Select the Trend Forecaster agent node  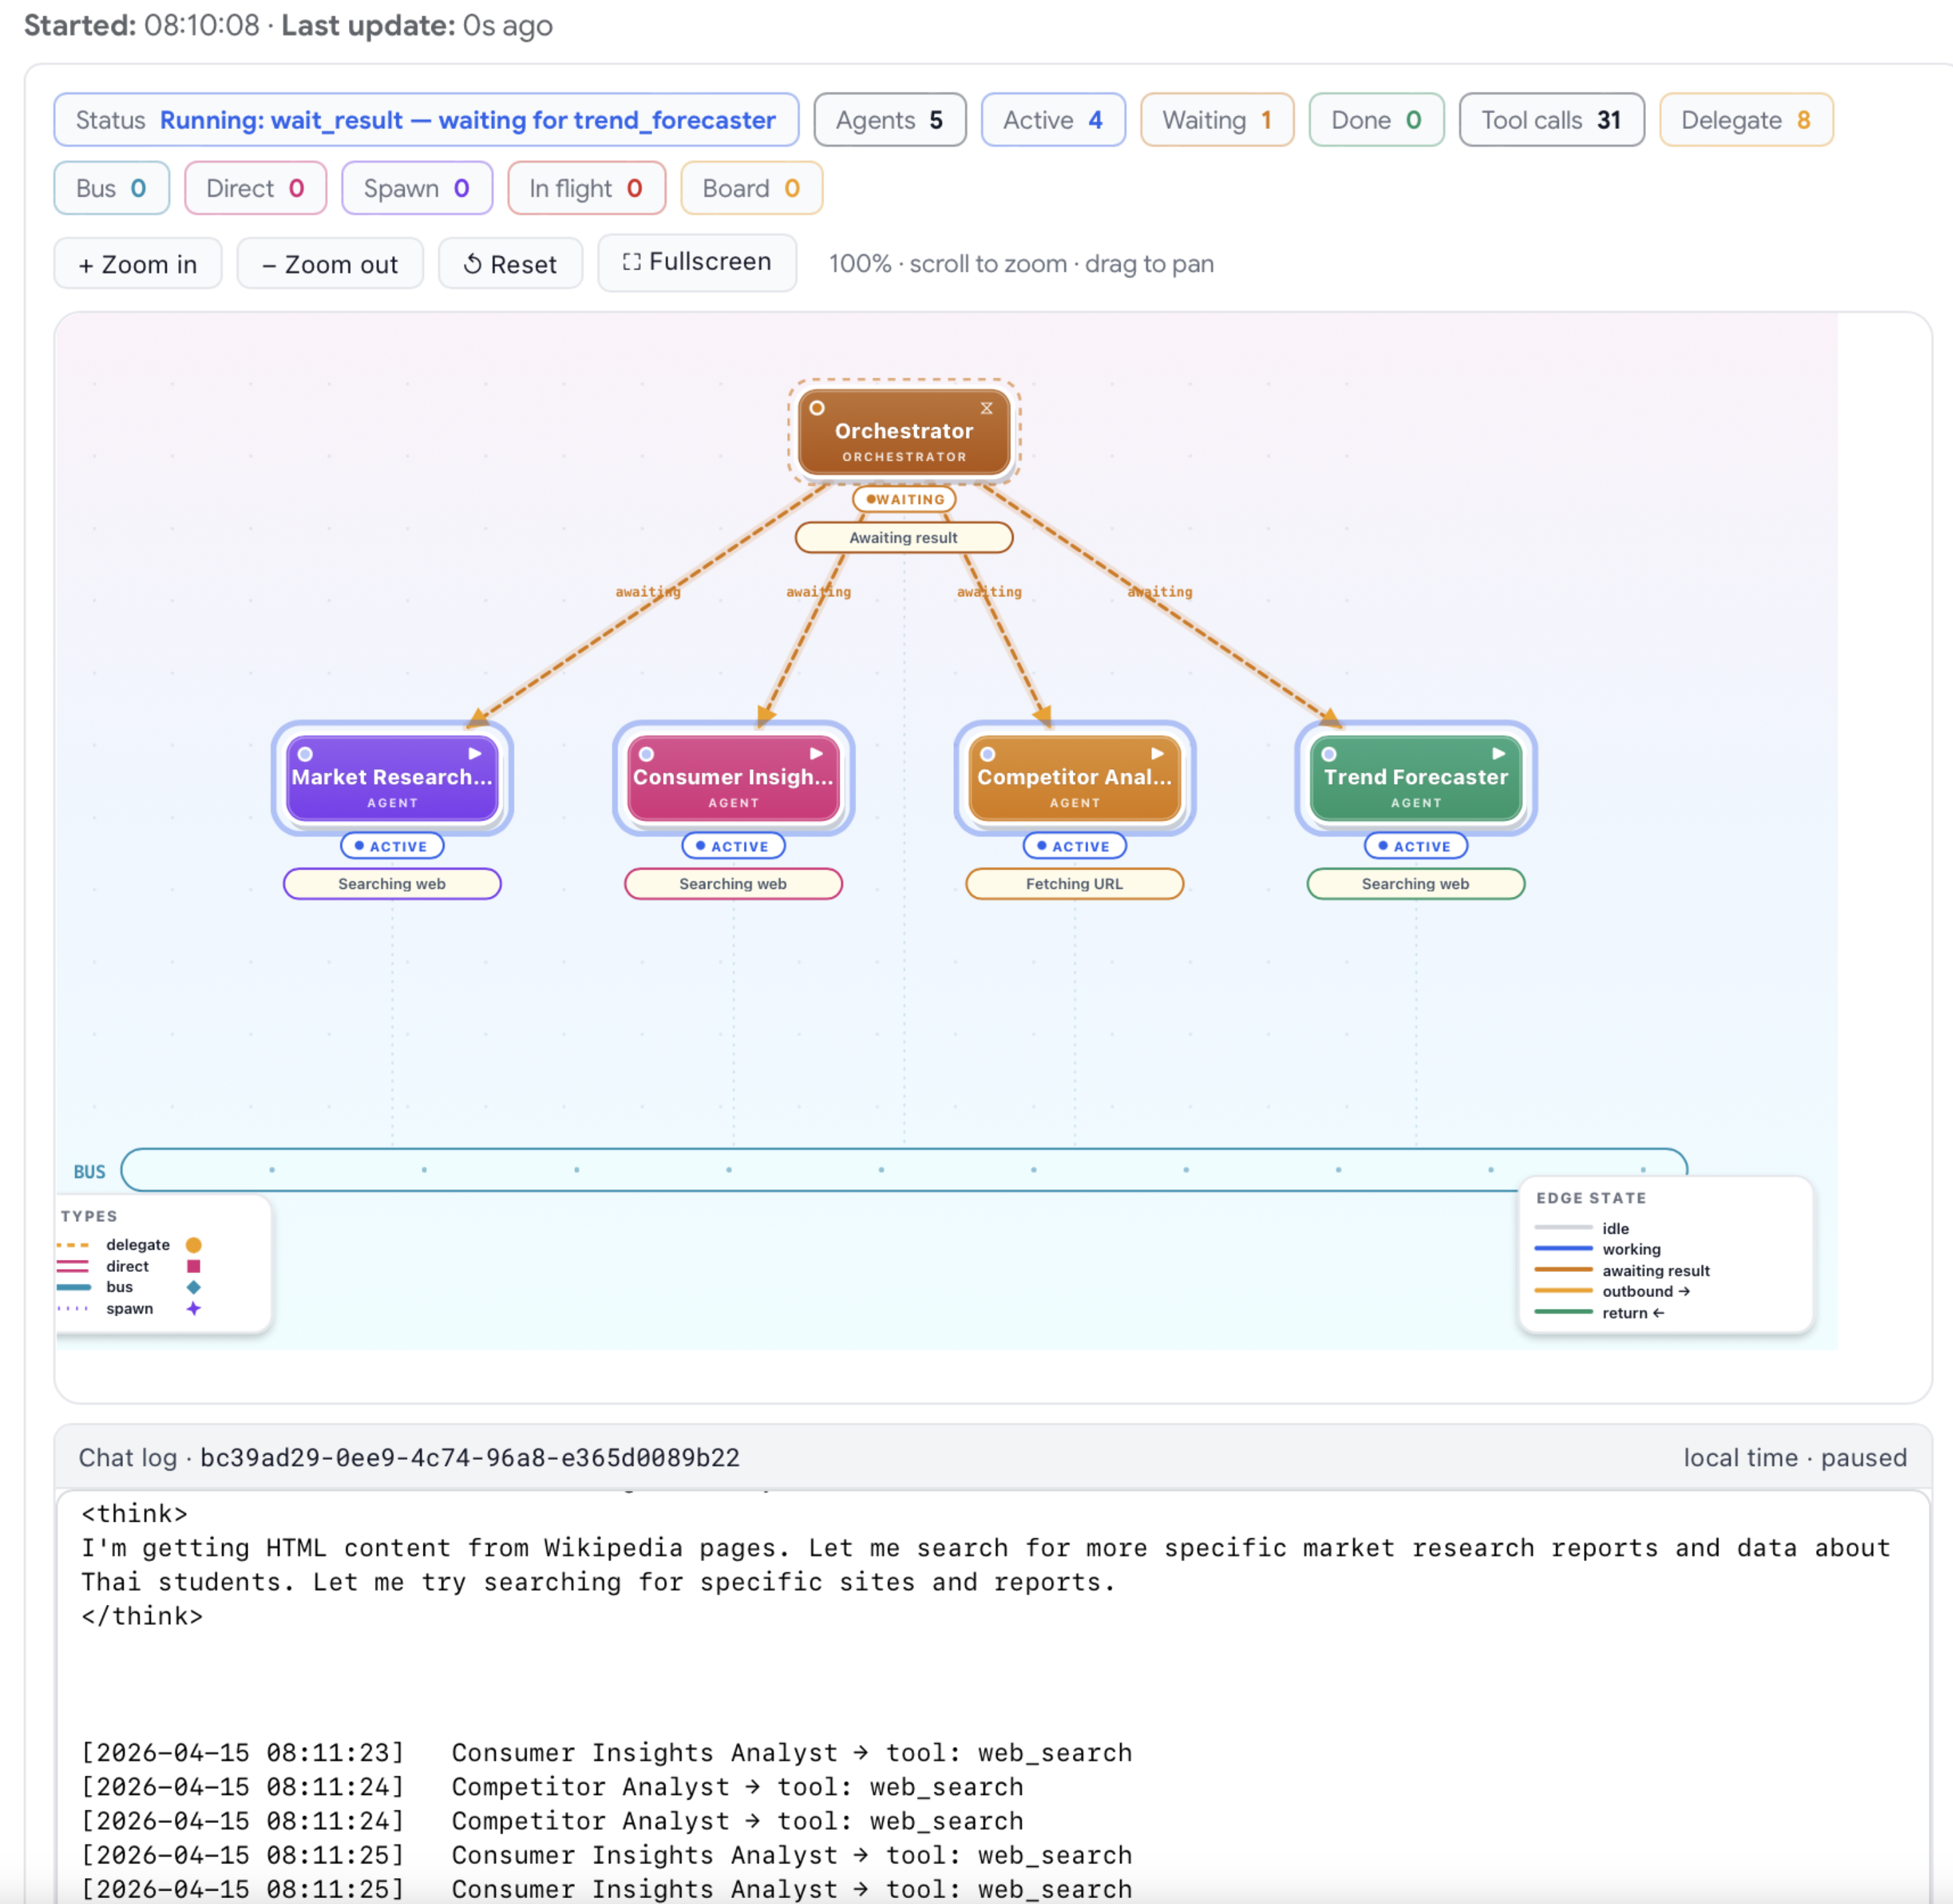tap(1415, 778)
